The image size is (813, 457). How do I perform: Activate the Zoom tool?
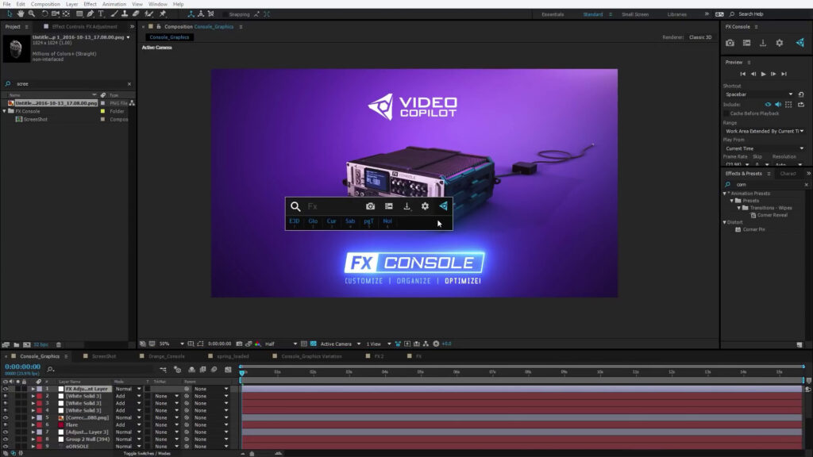(32, 13)
